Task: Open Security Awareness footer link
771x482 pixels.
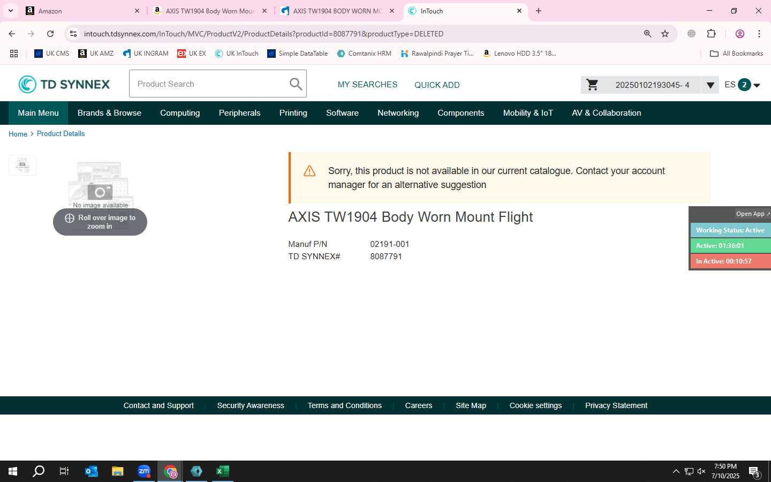Action: click(x=251, y=405)
